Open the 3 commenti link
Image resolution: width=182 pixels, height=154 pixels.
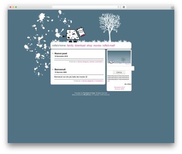pyautogui.click(x=99, y=81)
